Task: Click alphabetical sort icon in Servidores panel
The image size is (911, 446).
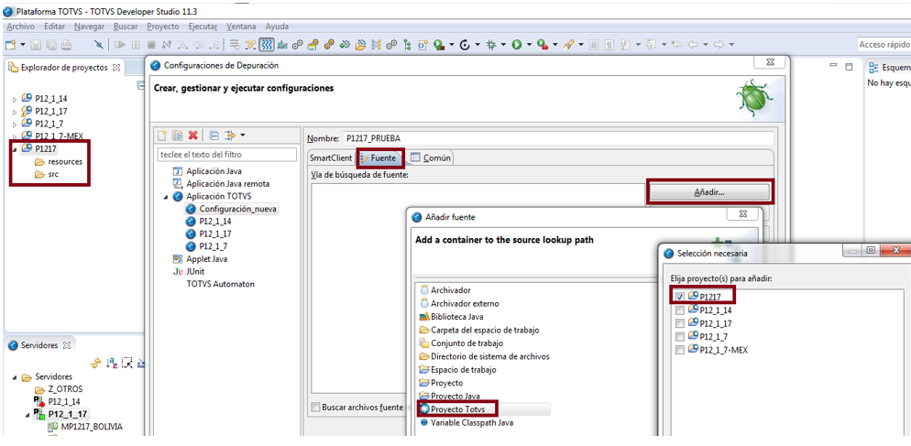Action: pos(112,364)
